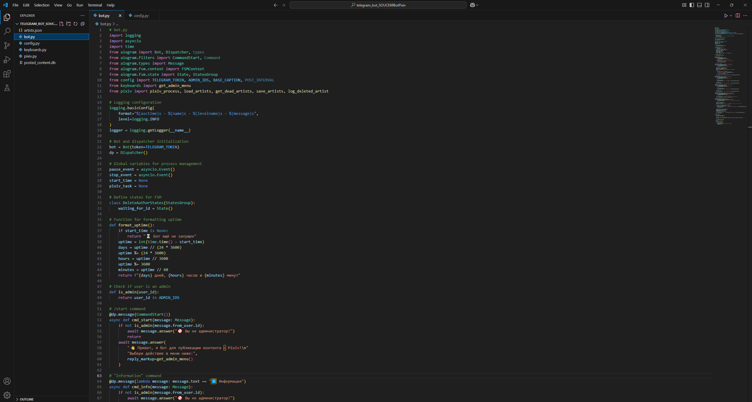Switch to the config.py tab
The width and height of the screenshot is (752, 402).
coord(142,16)
